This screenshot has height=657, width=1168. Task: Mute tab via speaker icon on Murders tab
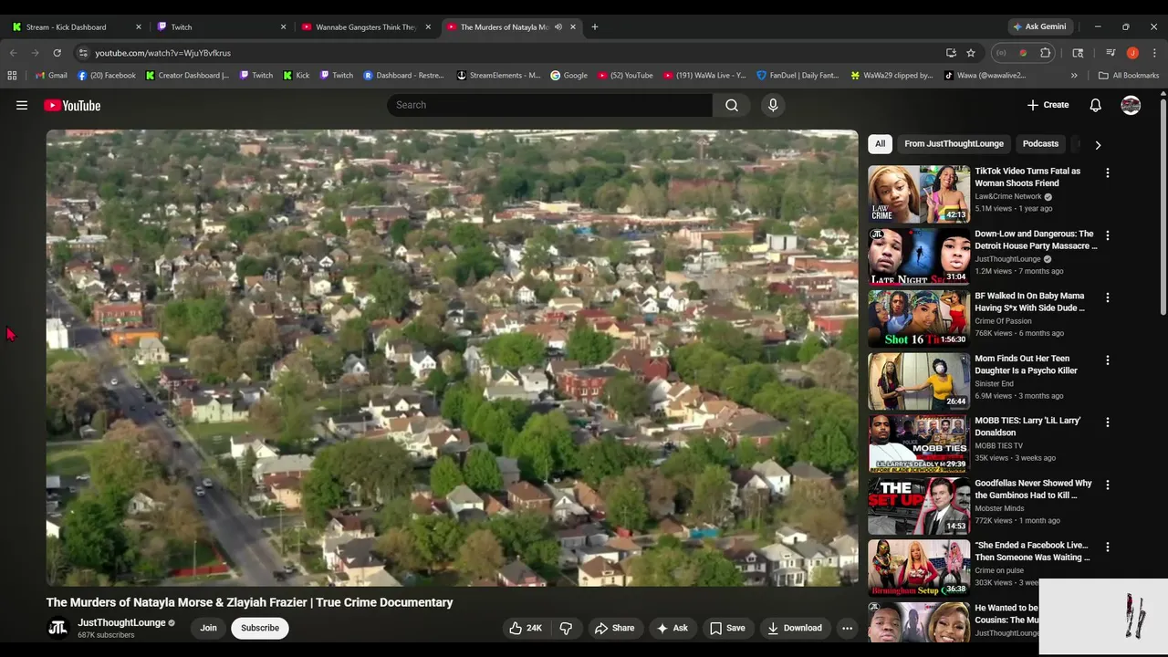558,27
